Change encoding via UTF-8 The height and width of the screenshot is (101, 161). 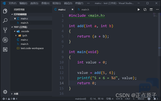[x=119, y=99]
